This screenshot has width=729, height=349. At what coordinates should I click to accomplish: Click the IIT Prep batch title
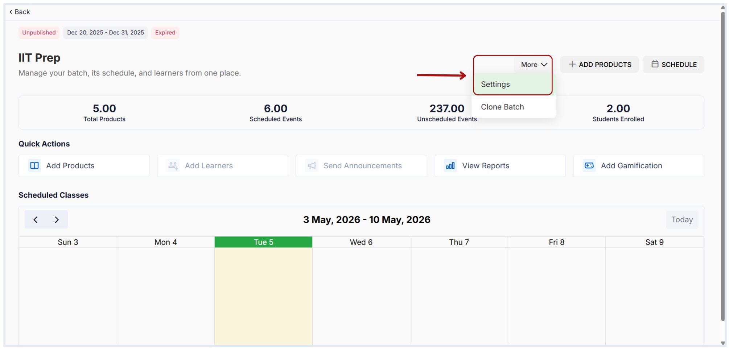click(40, 58)
